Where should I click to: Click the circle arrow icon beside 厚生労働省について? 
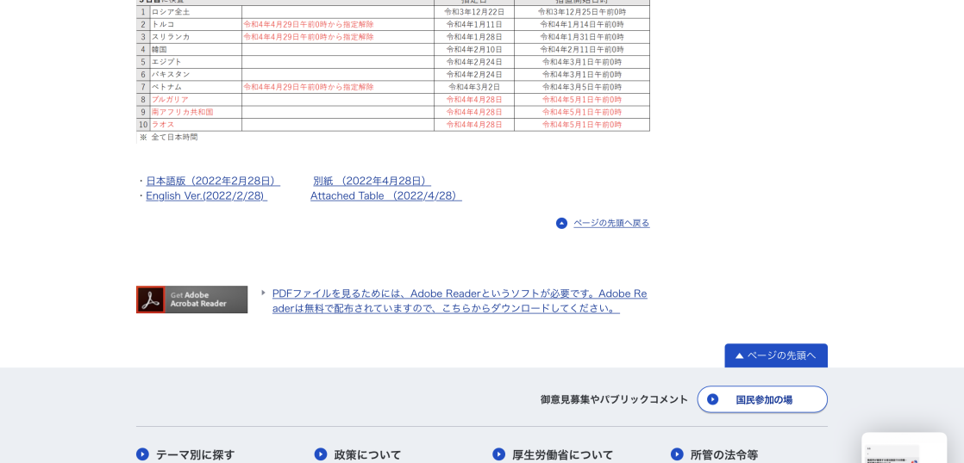pos(498,454)
